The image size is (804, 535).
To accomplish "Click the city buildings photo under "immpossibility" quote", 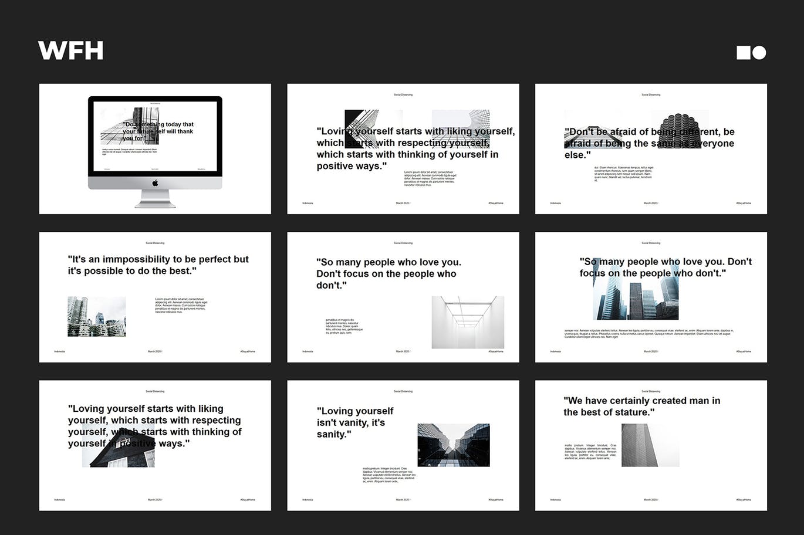I will pyautogui.click(x=97, y=316).
